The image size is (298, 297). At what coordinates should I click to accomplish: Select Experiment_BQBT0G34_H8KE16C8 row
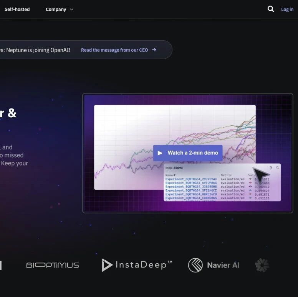click(191, 194)
